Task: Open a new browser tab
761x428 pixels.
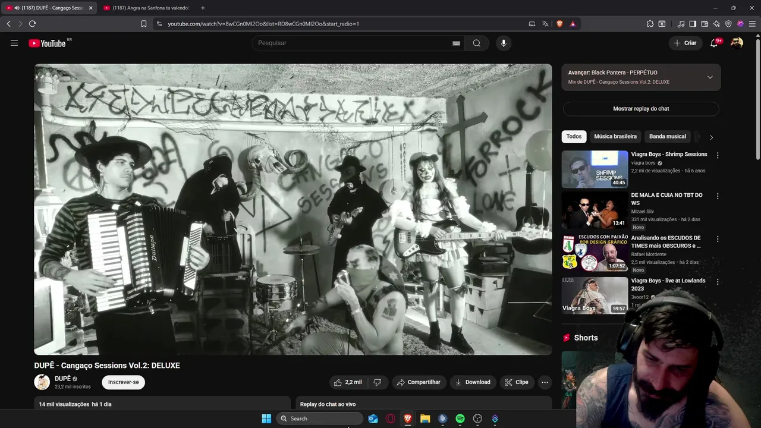Action: tap(203, 8)
